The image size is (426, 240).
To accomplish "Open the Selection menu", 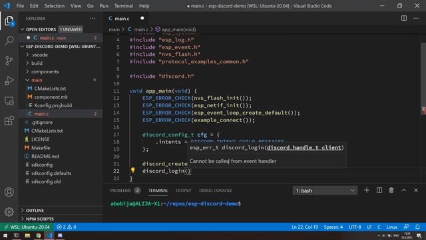I will pos(55,6).
